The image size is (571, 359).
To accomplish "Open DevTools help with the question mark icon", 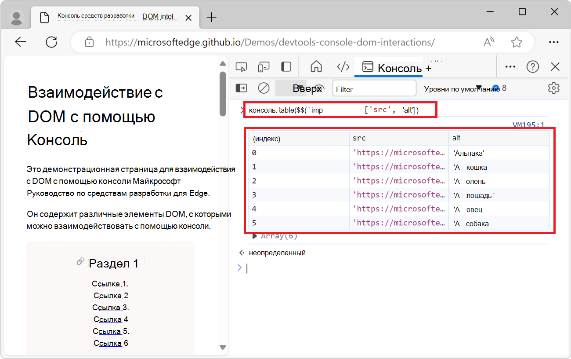I will click(533, 66).
